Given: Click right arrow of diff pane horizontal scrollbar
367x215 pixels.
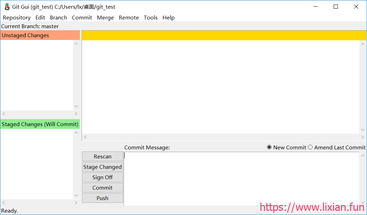Looking at the screenshot, I should click(362, 137).
